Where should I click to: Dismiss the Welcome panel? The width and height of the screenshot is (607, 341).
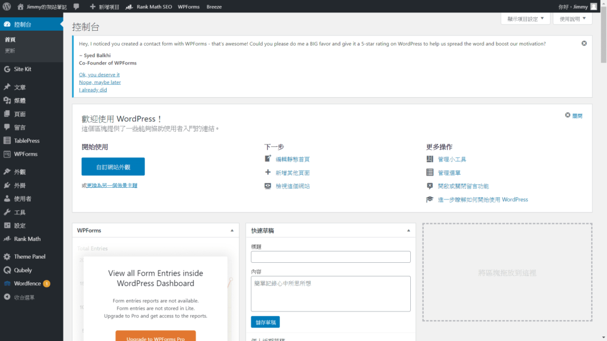[x=574, y=115]
